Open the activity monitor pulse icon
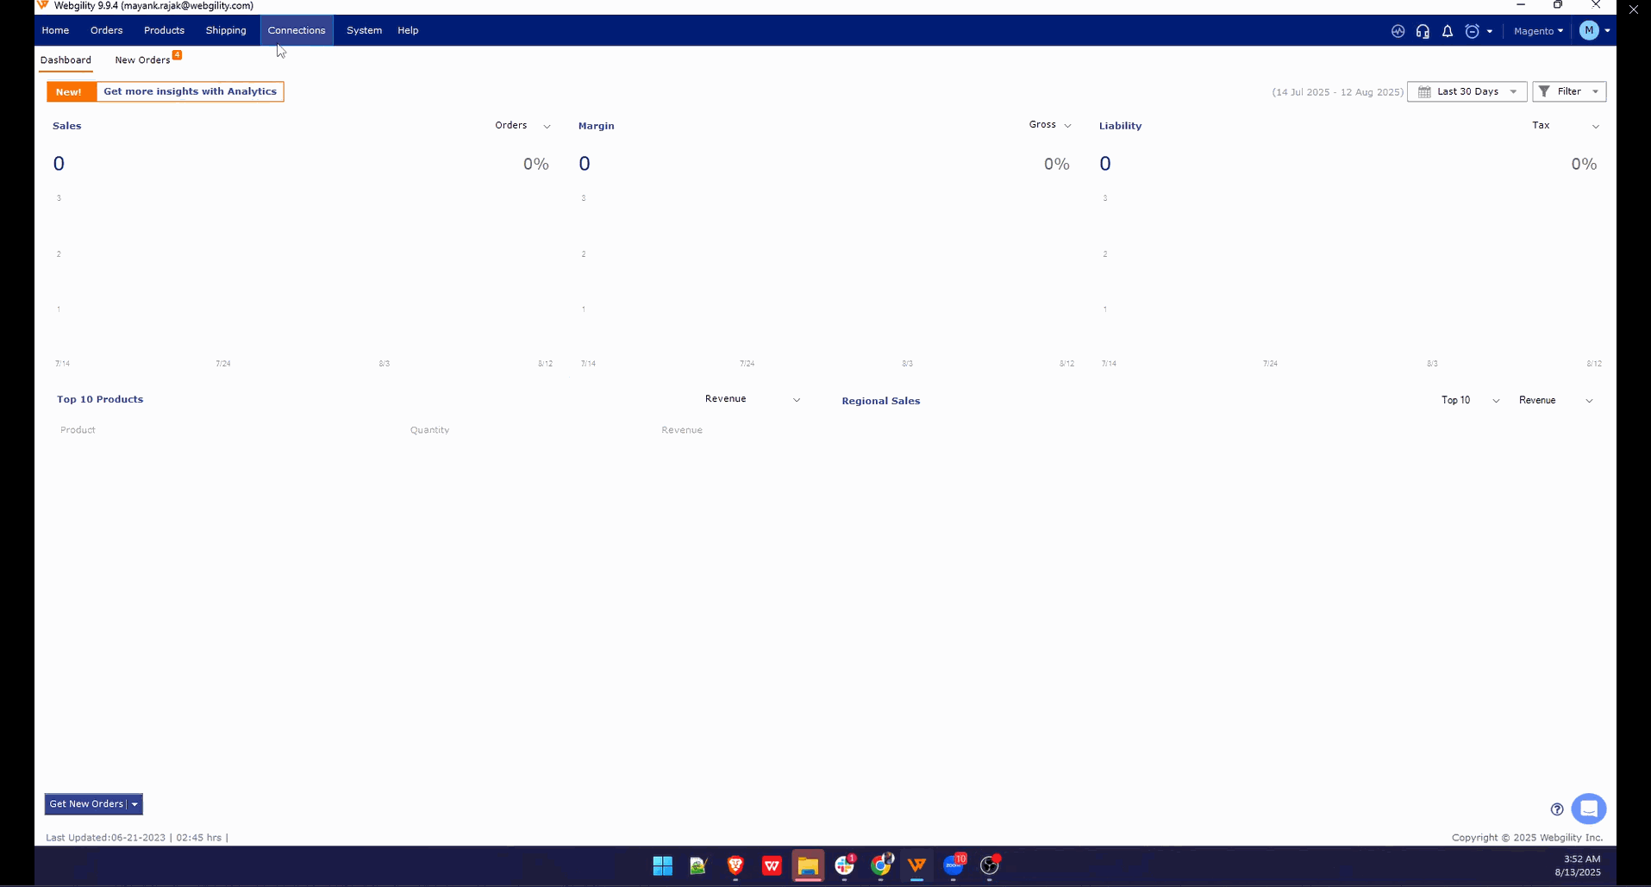This screenshot has height=887, width=1651. (1398, 31)
